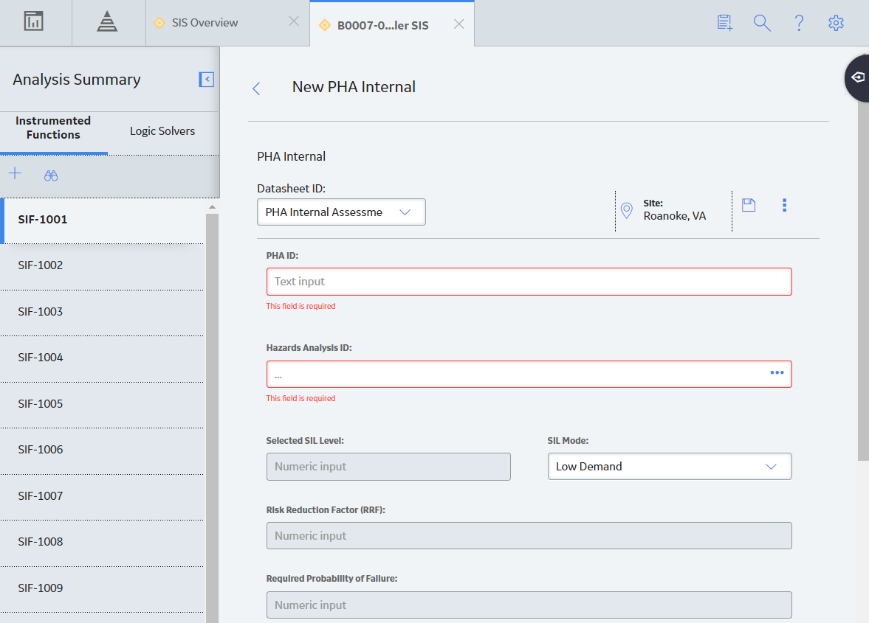Select SIF-1006 in the list
Viewport: 869px width, 623px height.
(103, 450)
